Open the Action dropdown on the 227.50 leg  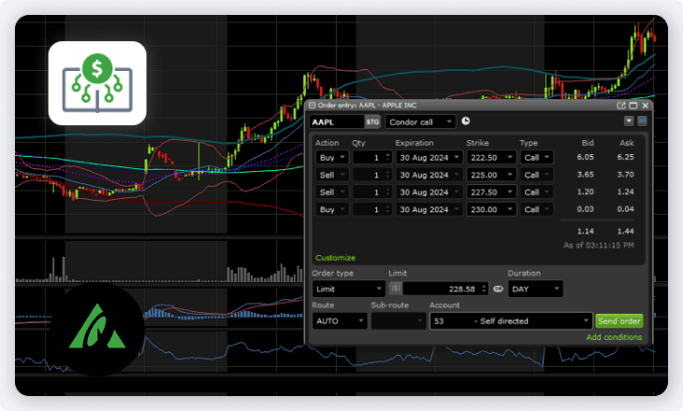332,192
